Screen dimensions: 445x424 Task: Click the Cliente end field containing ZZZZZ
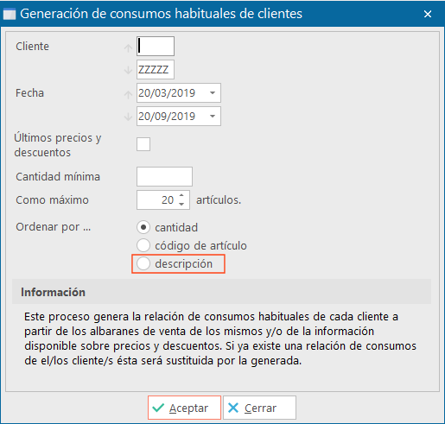156,69
